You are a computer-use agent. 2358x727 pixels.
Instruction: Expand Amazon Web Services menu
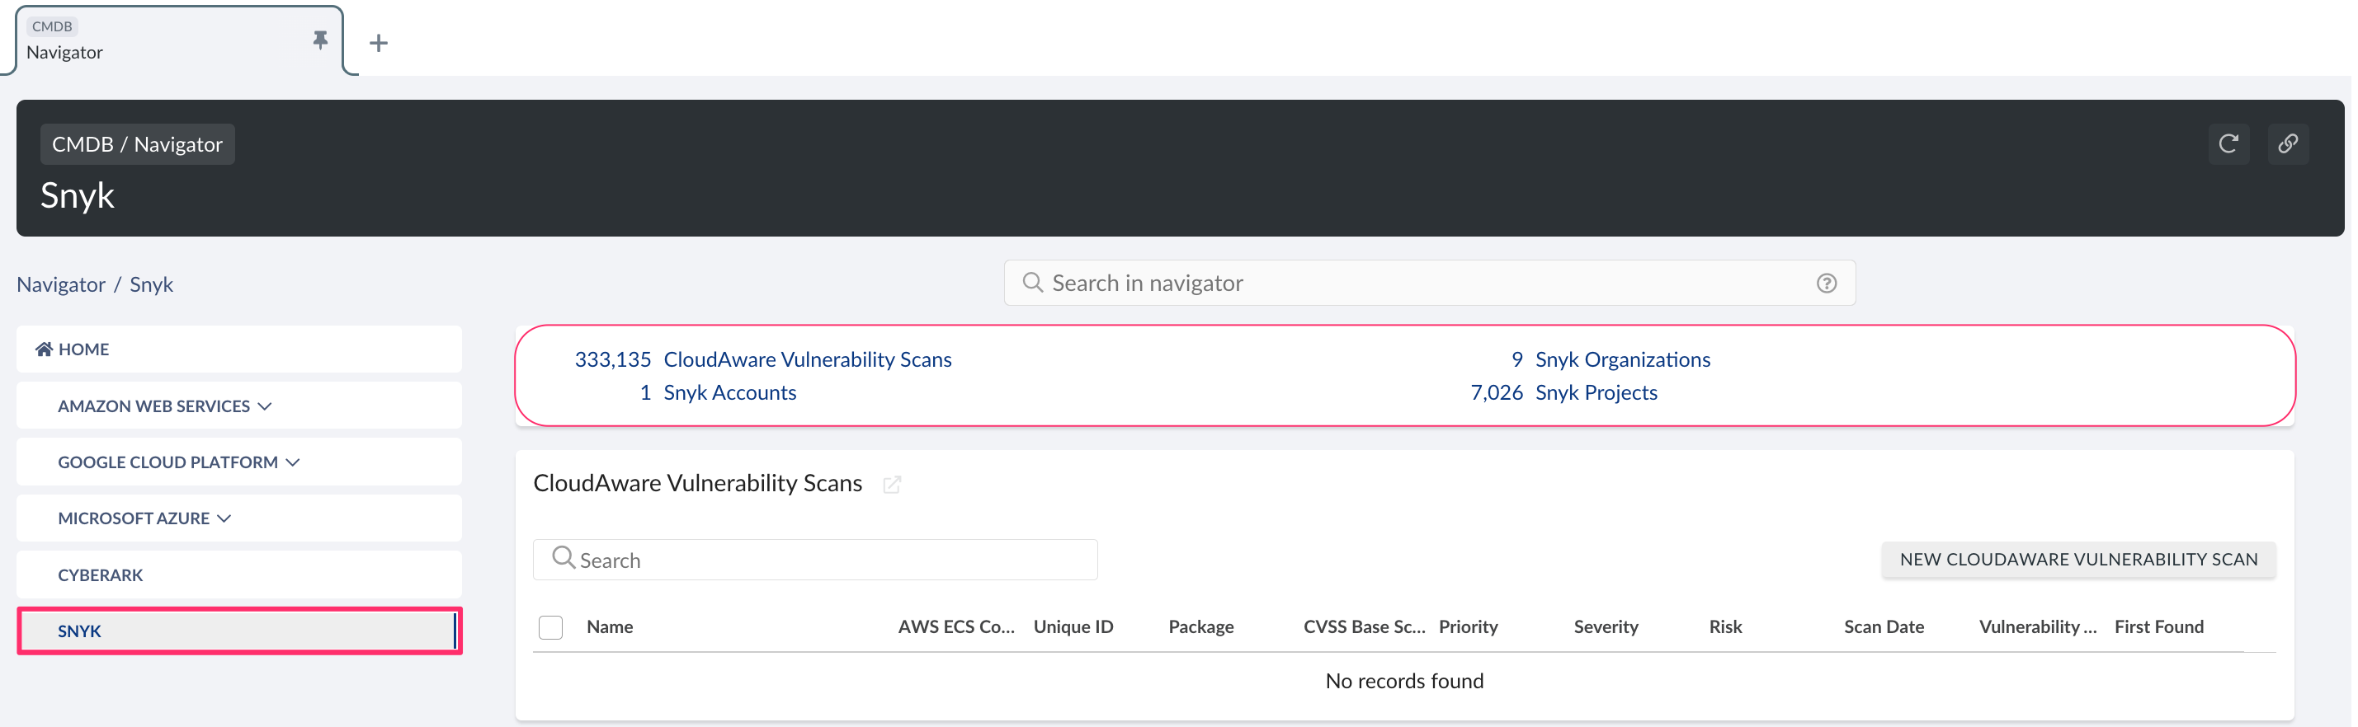(165, 406)
